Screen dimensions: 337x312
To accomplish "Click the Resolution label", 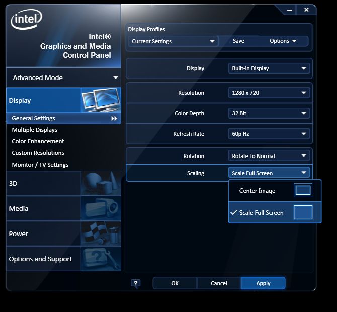I will click(191, 93).
